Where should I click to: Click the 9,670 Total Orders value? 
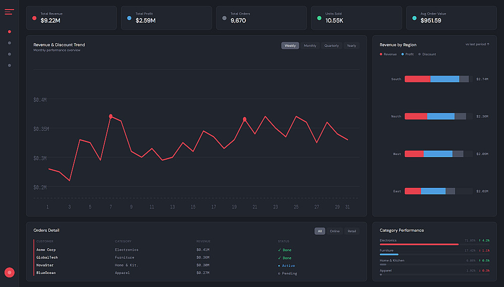click(x=238, y=21)
